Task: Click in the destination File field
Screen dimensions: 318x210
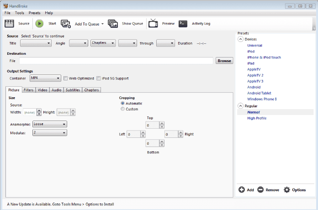Action: tap(116, 61)
